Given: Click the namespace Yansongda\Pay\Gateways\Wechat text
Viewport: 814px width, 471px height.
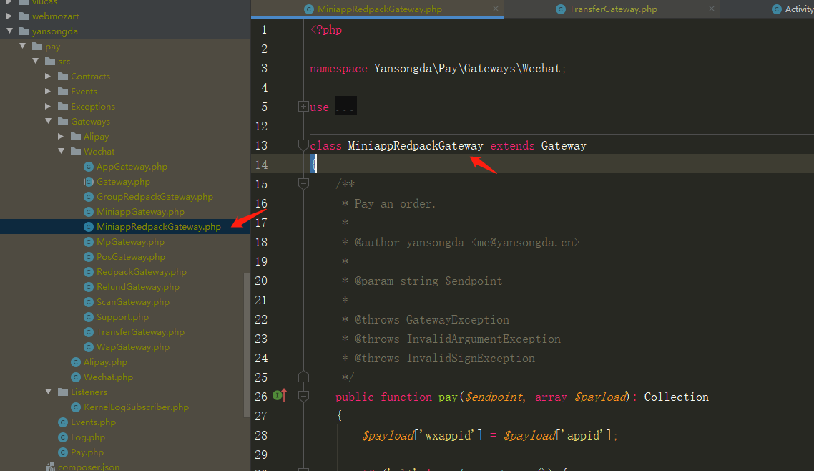Looking at the screenshot, I should coord(438,69).
